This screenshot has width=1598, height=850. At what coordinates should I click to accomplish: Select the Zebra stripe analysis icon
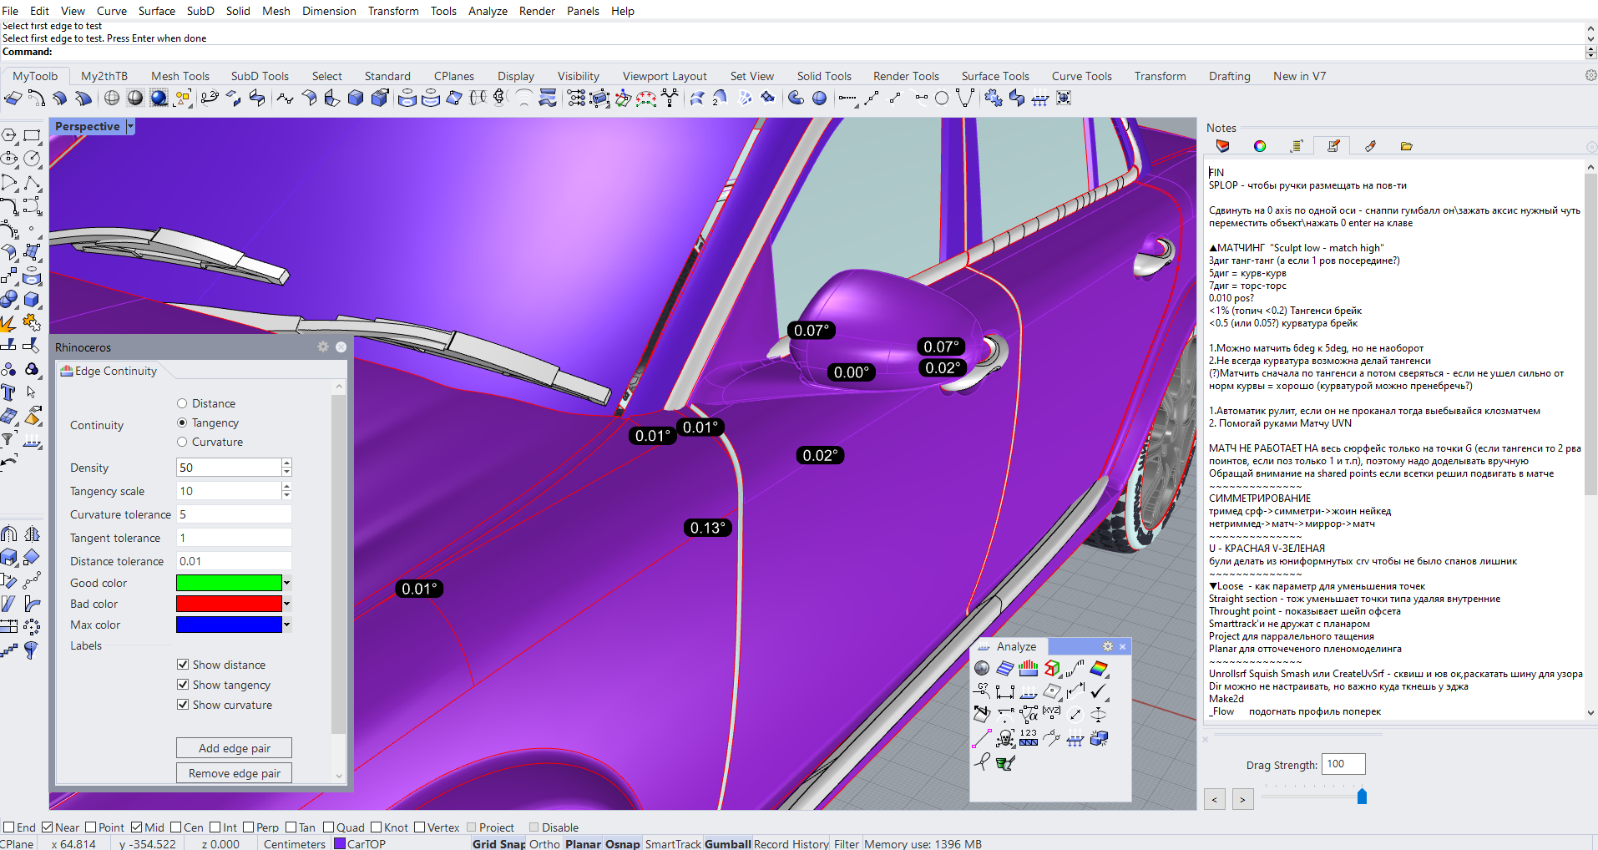1005,668
